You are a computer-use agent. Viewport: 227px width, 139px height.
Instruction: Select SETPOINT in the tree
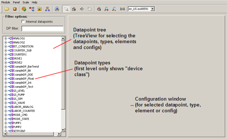pos(19,131)
